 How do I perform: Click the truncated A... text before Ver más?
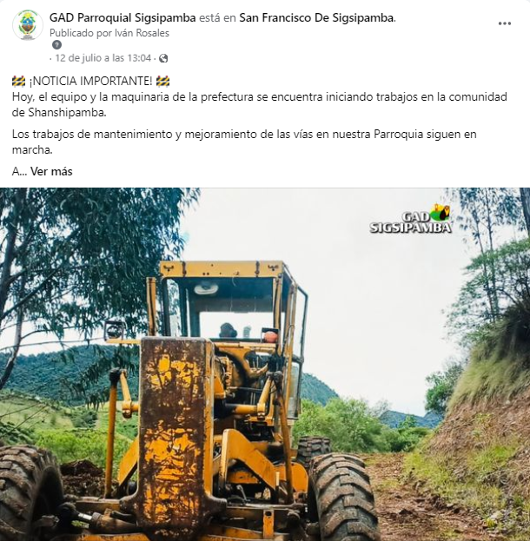pyautogui.click(x=19, y=171)
